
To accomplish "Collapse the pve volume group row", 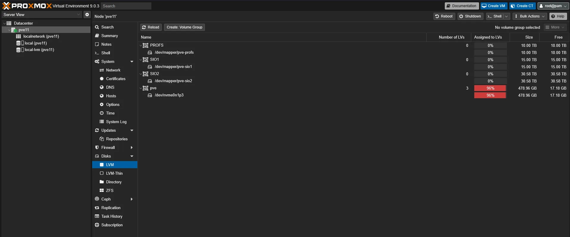I will [141, 88].
